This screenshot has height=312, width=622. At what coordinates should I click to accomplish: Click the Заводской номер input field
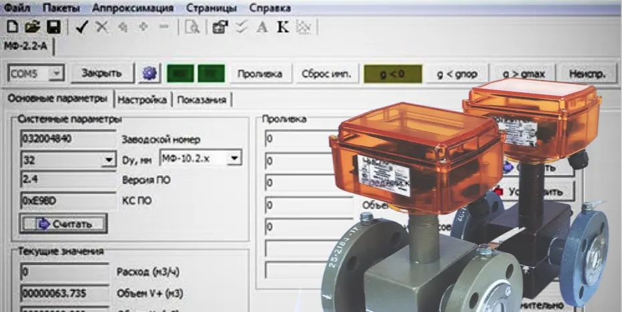(x=68, y=139)
